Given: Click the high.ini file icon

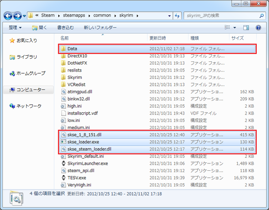Looking at the screenshot, I should point(63,106).
